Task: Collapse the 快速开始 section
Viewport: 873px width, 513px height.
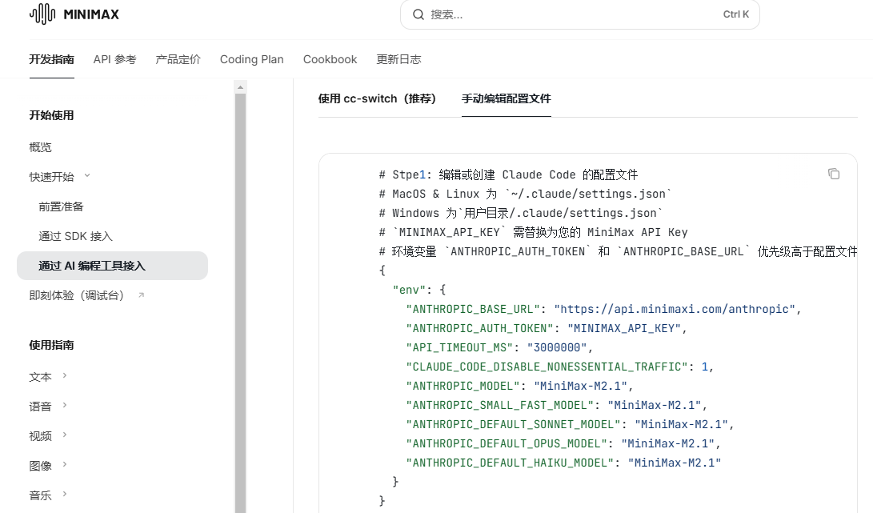Action: [x=86, y=176]
